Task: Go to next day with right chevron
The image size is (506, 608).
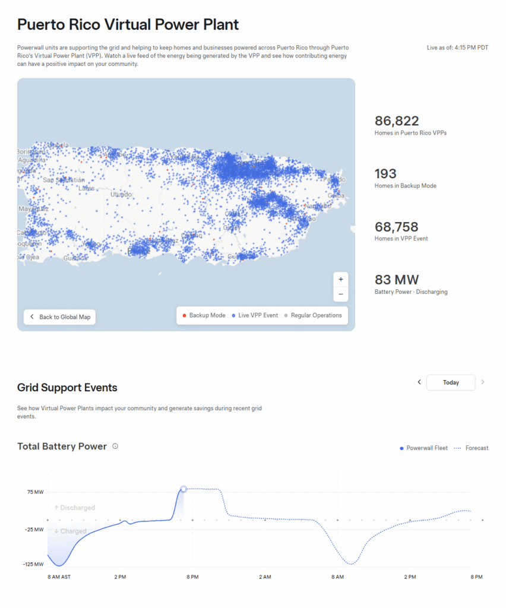Action: [x=483, y=382]
